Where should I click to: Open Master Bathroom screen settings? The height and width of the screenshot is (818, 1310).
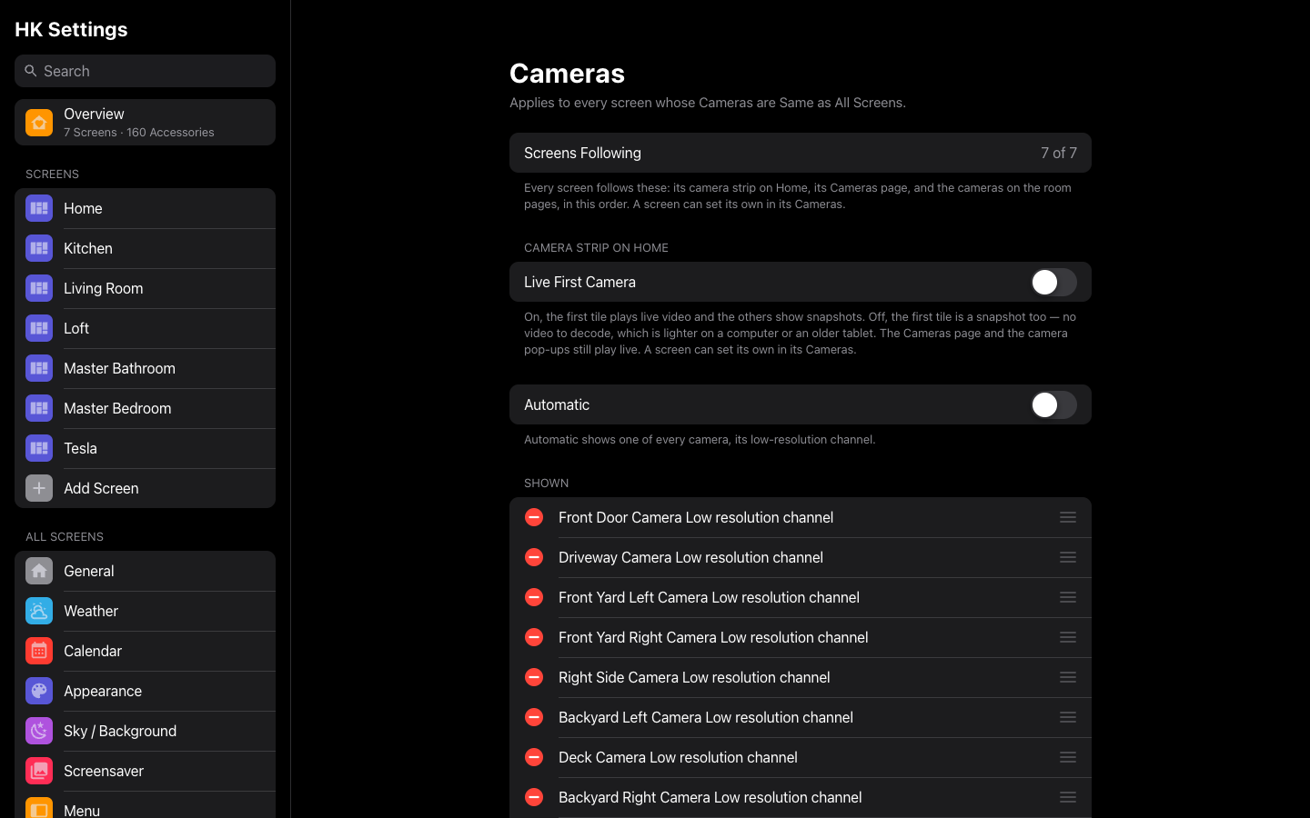click(x=145, y=368)
